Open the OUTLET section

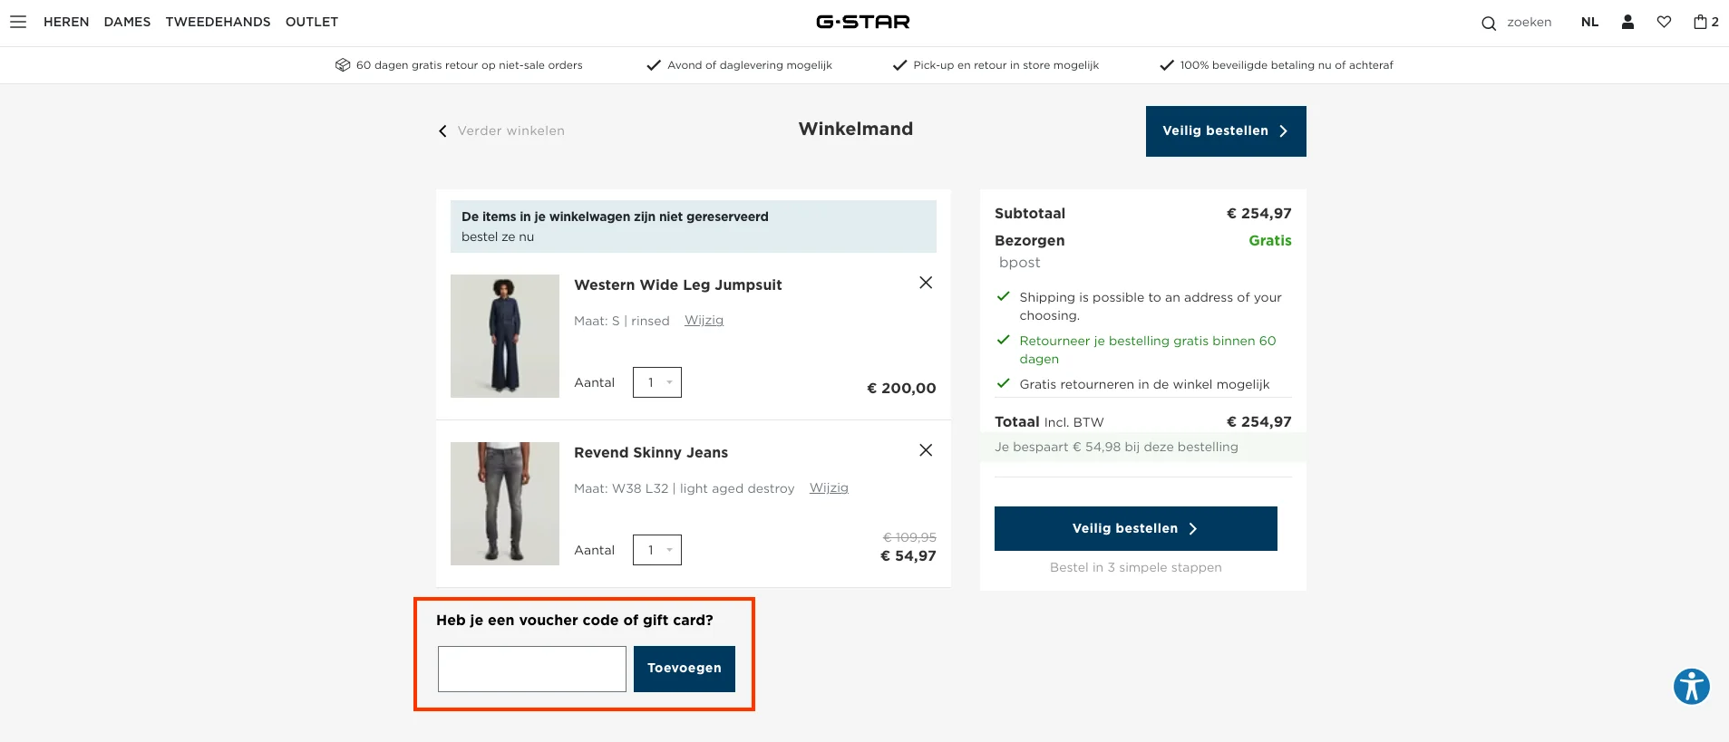(312, 21)
